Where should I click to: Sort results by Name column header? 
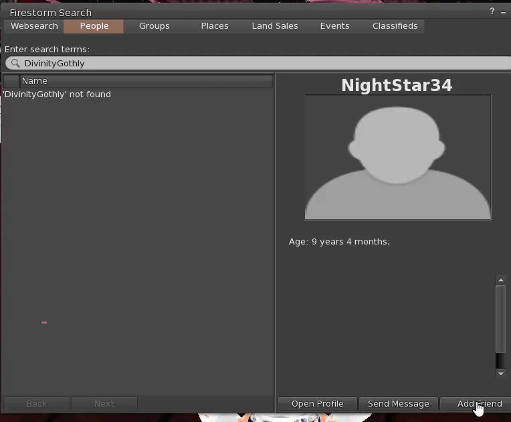(146, 81)
